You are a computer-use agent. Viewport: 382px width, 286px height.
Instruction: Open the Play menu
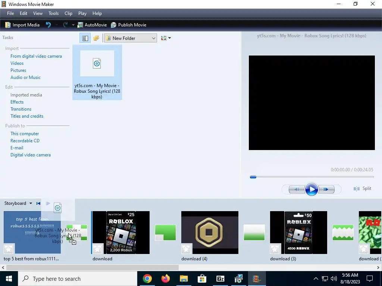tap(82, 13)
